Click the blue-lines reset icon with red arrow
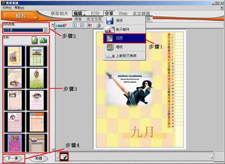The height and width of the screenshot is (164, 225). point(61,25)
